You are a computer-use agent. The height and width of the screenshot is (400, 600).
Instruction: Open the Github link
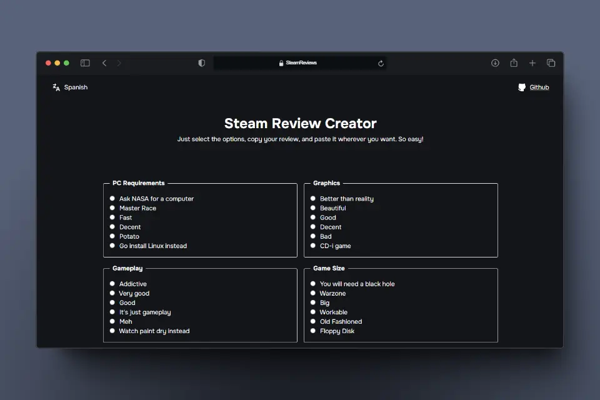pyautogui.click(x=539, y=87)
